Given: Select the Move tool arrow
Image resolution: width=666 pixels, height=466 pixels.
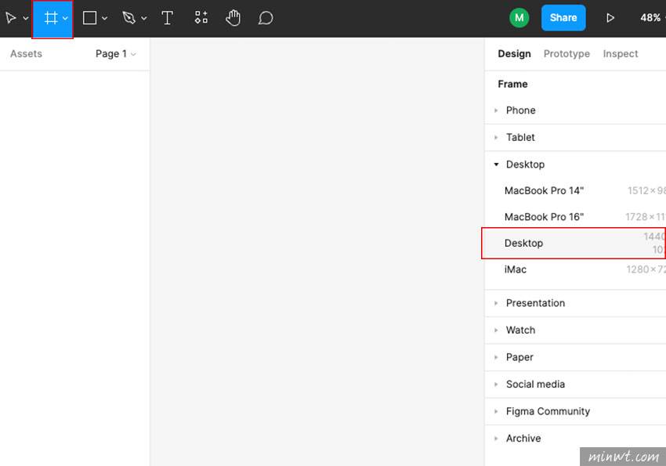Looking at the screenshot, I should (11, 18).
